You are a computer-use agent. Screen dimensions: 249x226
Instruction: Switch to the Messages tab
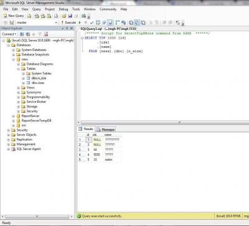[106, 129]
